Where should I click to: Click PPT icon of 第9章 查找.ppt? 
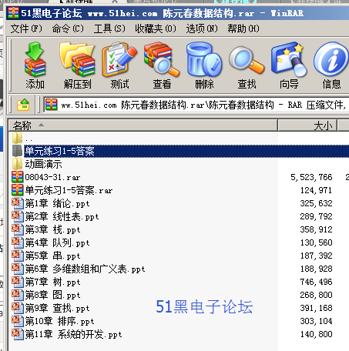tap(17, 308)
